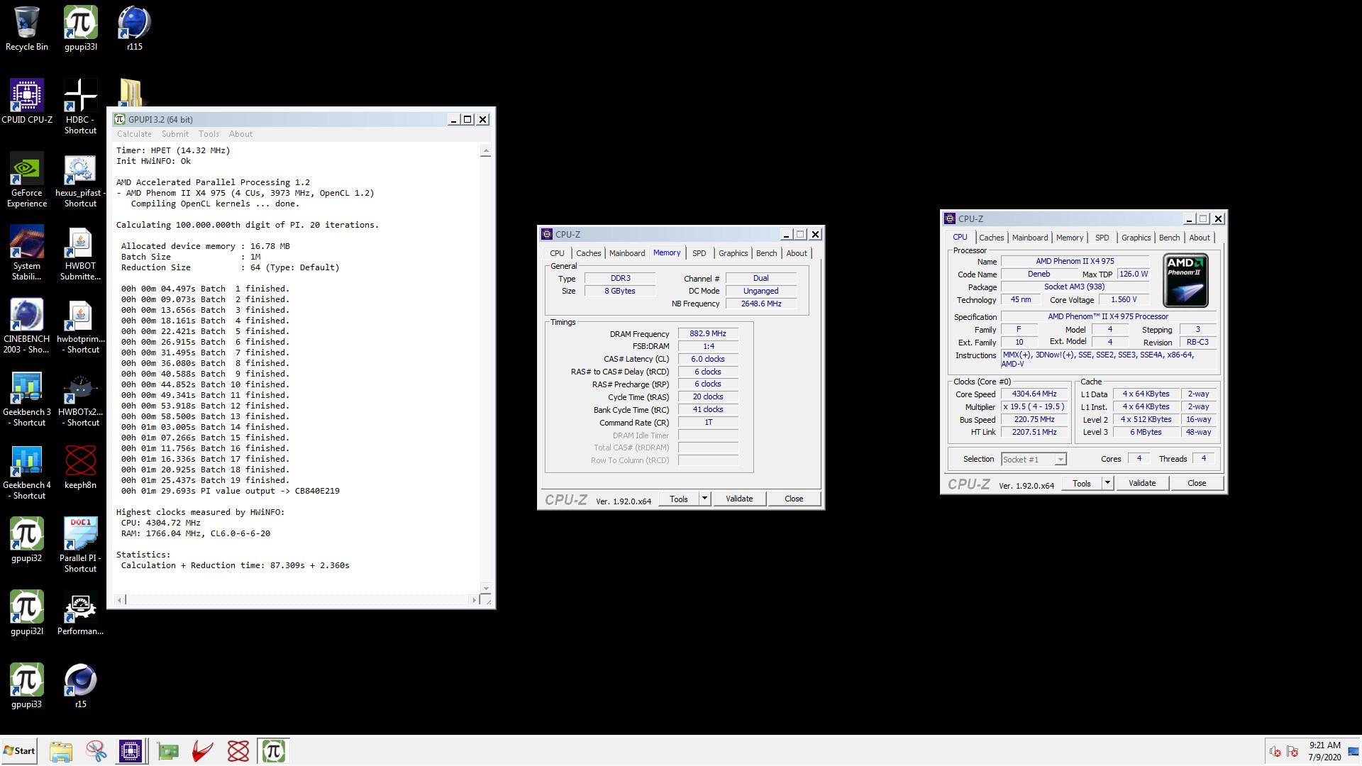
Task: Open the Submit menu in GPUPI
Action: [x=175, y=134]
